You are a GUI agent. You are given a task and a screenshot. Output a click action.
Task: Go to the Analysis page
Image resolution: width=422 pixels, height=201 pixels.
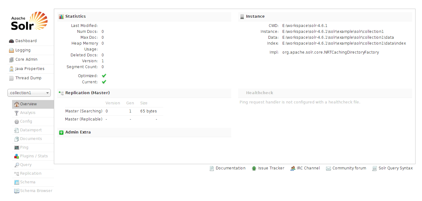[x=33, y=113]
